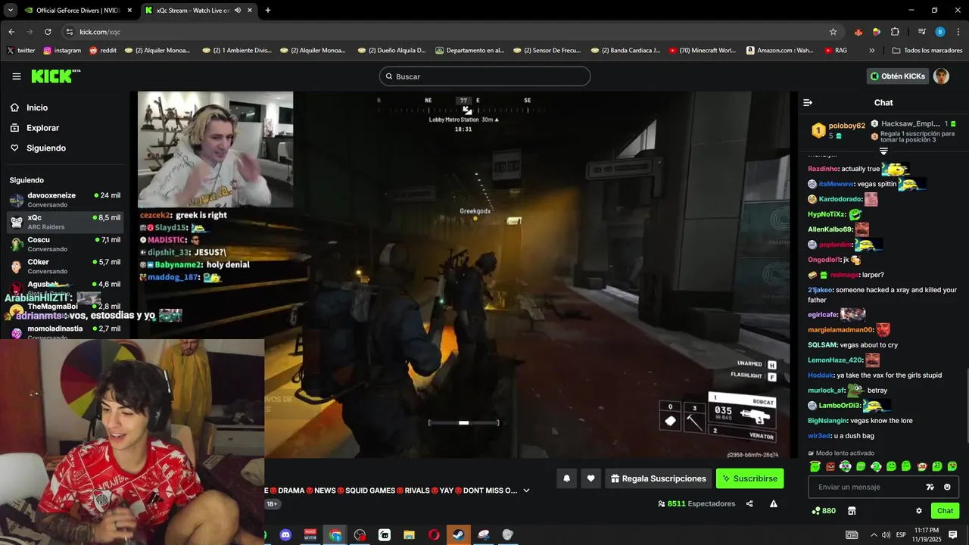Open the hamburger menu next to KICK logo
This screenshot has width=969, height=545.
pyautogui.click(x=17, y=76)
